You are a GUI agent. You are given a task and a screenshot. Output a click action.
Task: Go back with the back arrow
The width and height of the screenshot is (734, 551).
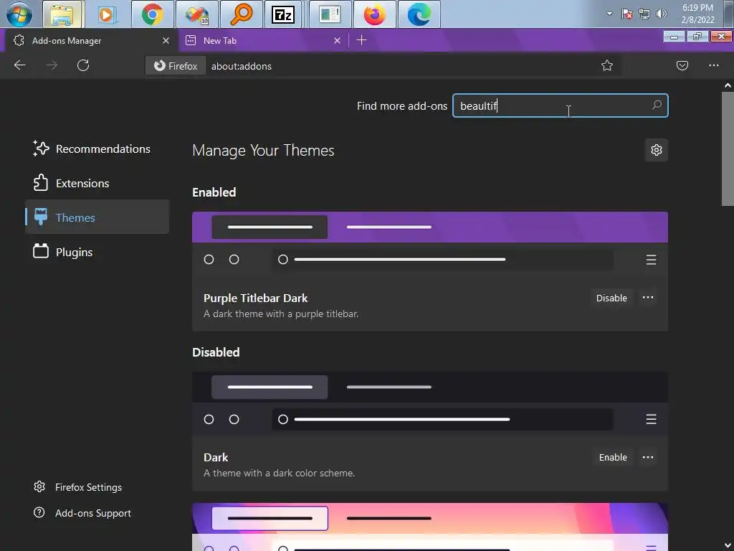point(19,65)
